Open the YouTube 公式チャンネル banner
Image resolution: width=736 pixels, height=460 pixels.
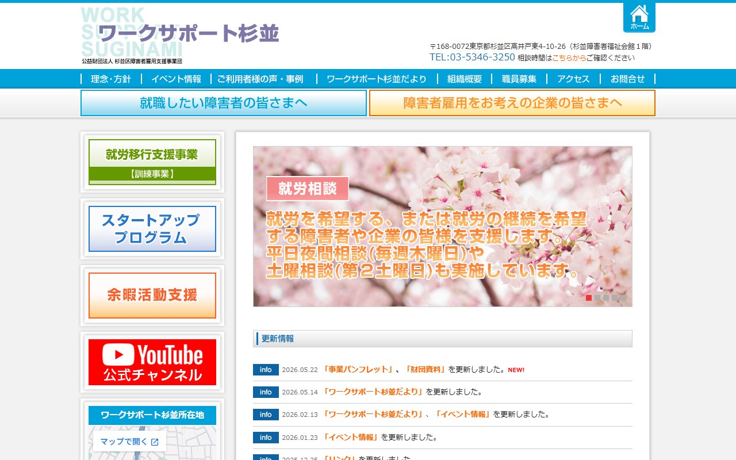pos(152,362)
